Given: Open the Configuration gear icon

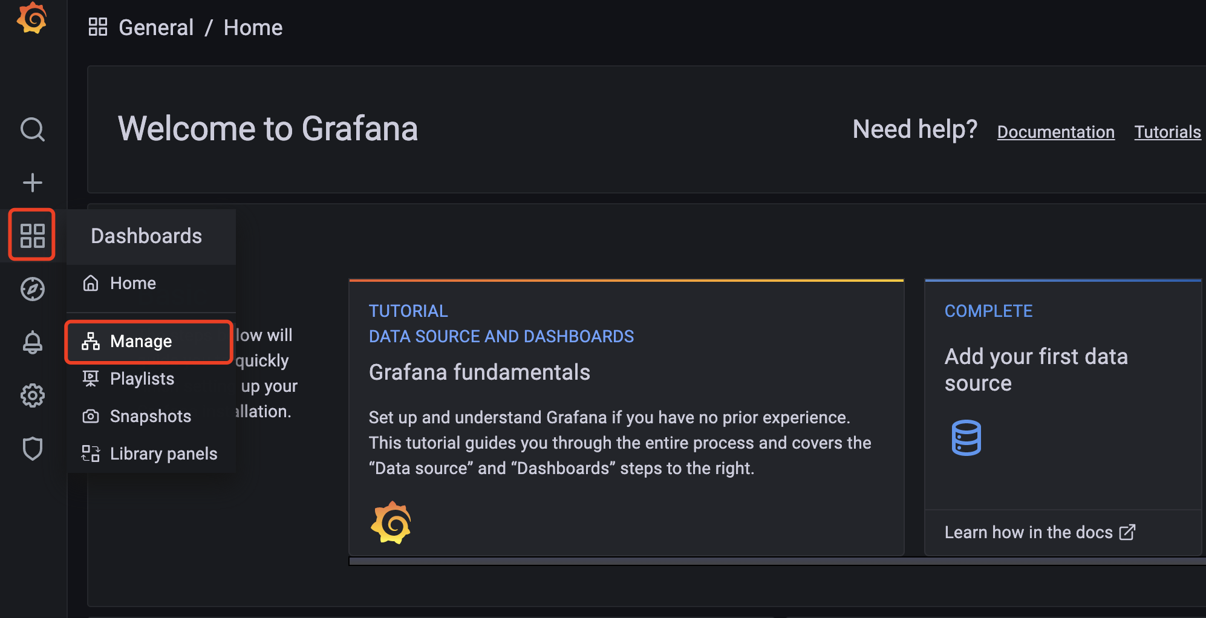Looking at the screenshot, I should click(33, 395).
